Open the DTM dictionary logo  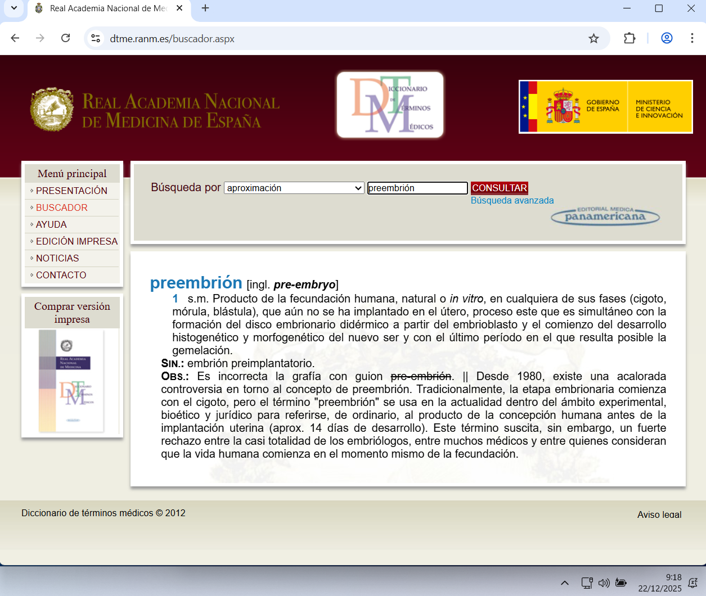pos(390,104)
